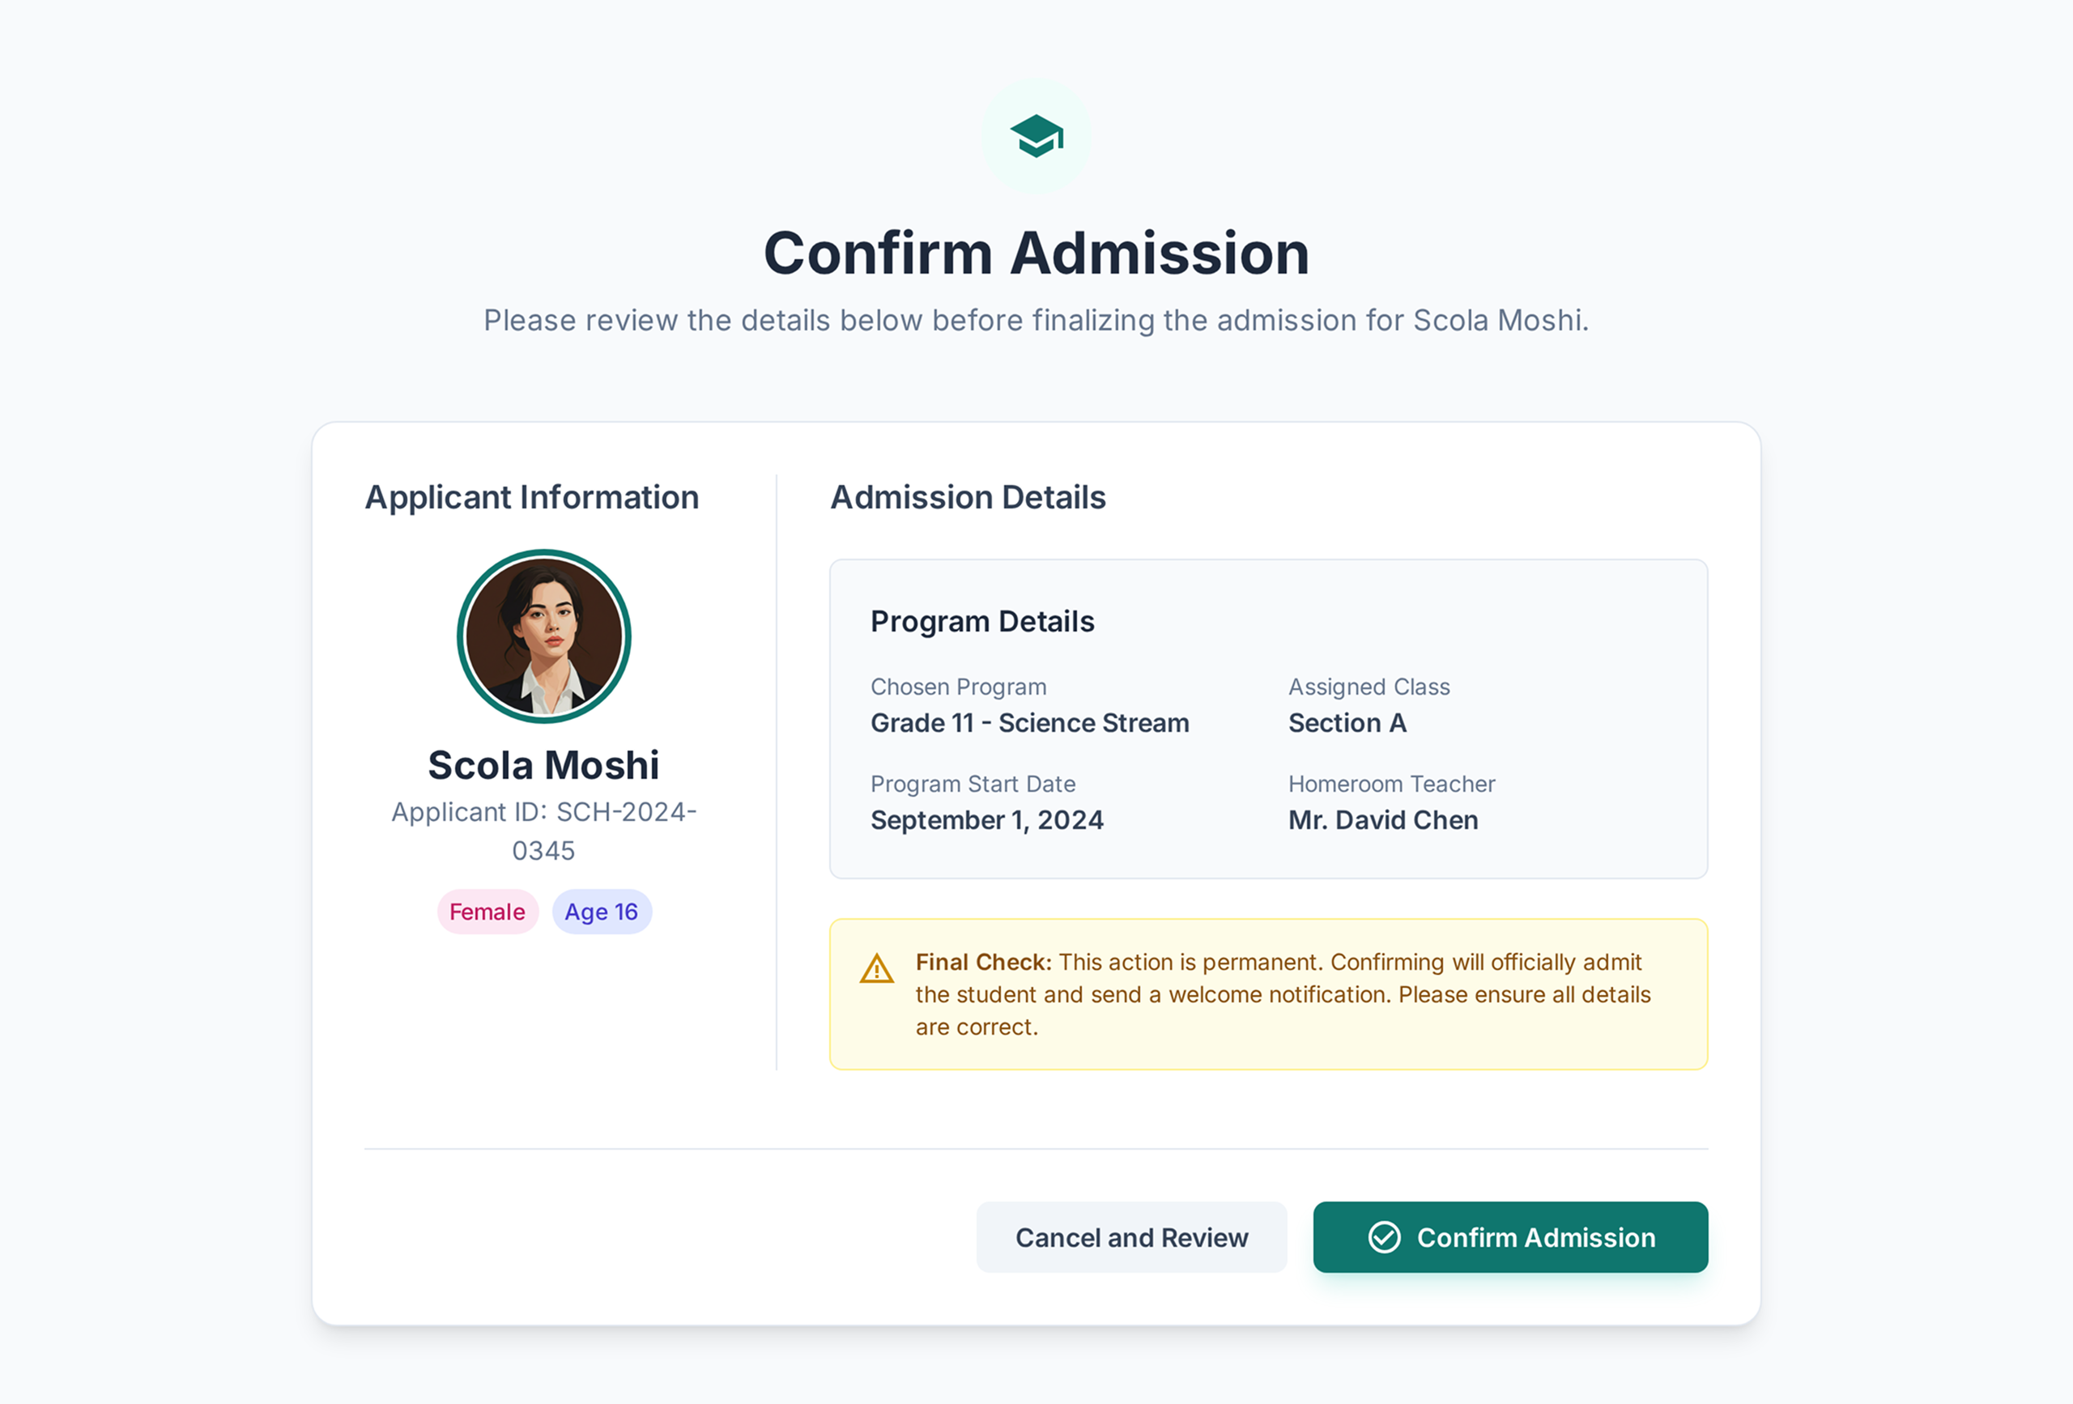Click homeroom teacher Mr. David Chen
Viewport: 2073px width, 1404px height.
tap(1382, 819)
